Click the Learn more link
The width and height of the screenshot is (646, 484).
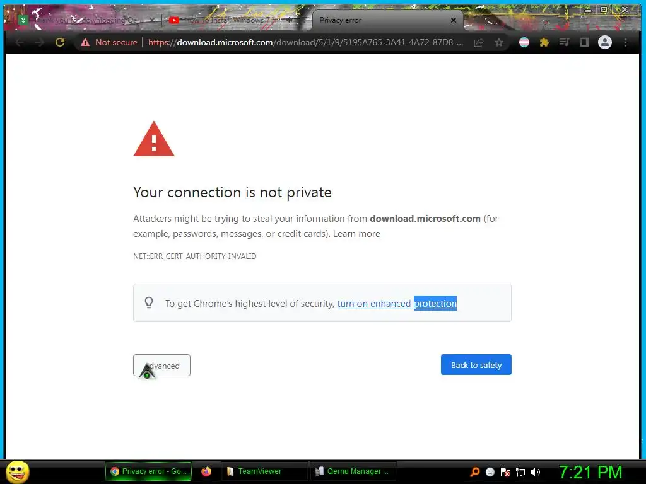(356, 234)
